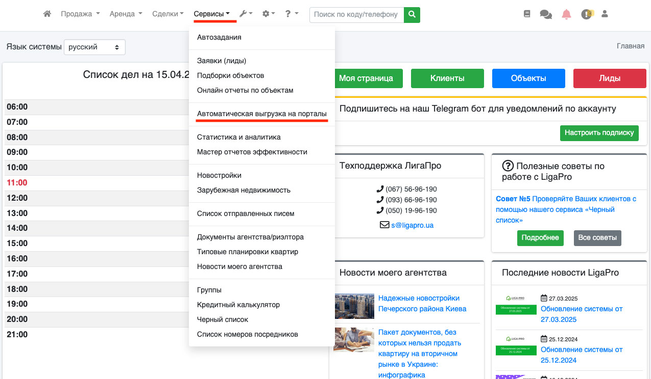Open the notifications bell icon
Screen dimensions: 651x379
[x=566, y=14]
